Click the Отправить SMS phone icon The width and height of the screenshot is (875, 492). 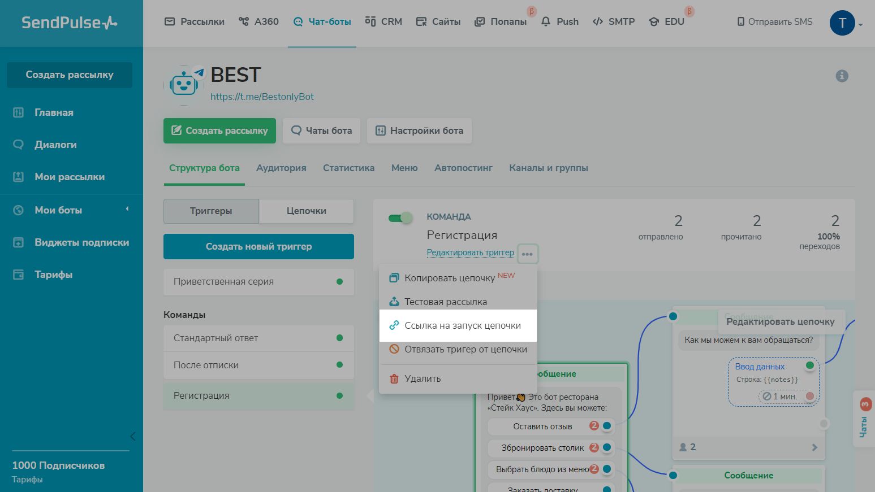[x=740, y=21]
